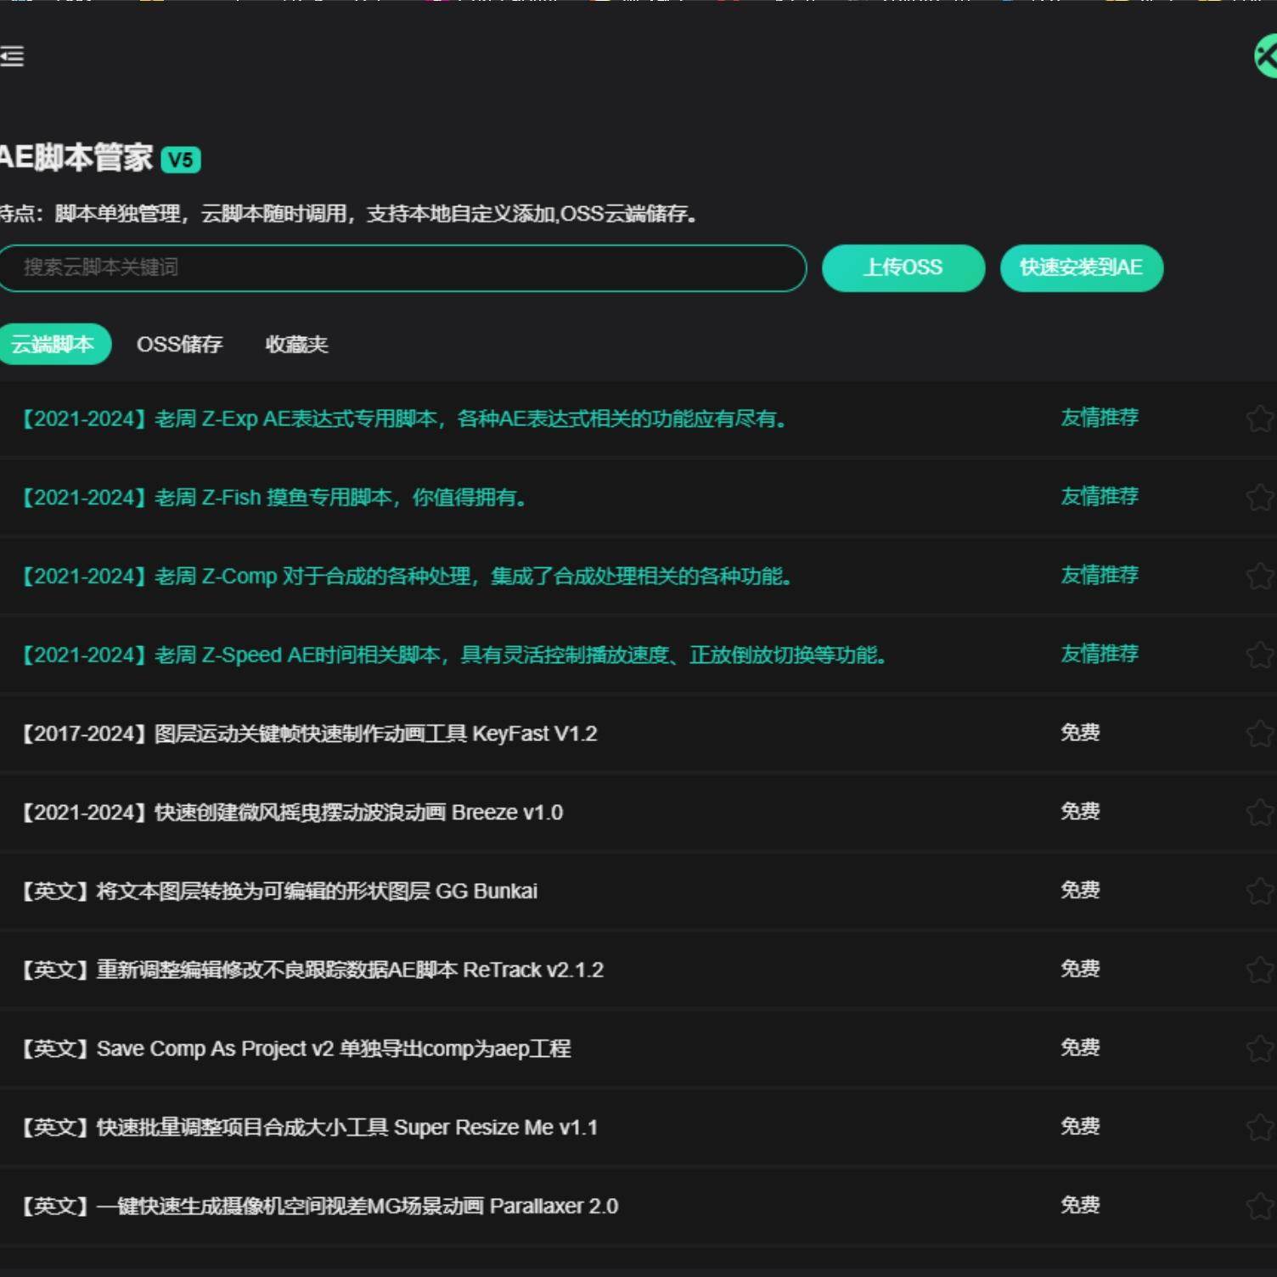The width and height of the screenshot is (1277, 1277).
Task: Open the 收藏夹 tab
Action: pyautogui.click(x=297, y=344)
